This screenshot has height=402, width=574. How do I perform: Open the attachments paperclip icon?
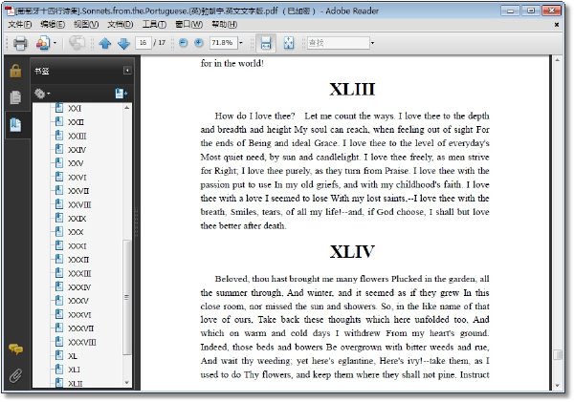coord(15,375)
